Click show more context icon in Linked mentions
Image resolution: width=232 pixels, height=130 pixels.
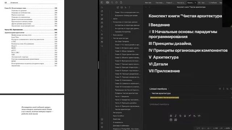click(x=224, y=89)
